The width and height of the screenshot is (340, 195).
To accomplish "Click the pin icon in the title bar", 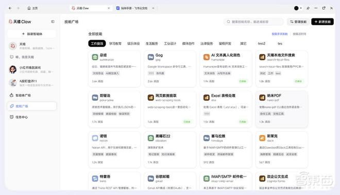I will [x=308, y=8].
